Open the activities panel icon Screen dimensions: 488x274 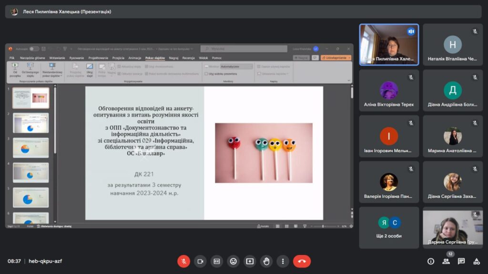pyautogui.click(x=477, y=261)
